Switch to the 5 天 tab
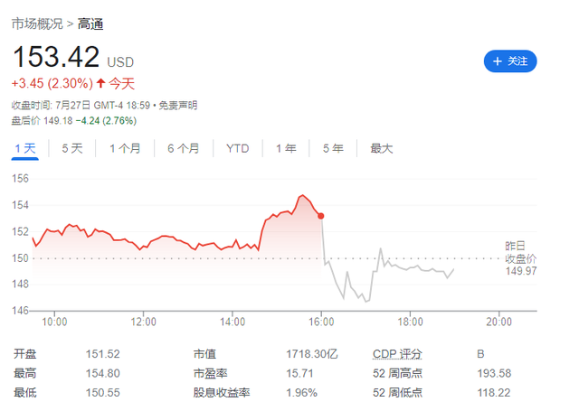 [x=72, y=148]
